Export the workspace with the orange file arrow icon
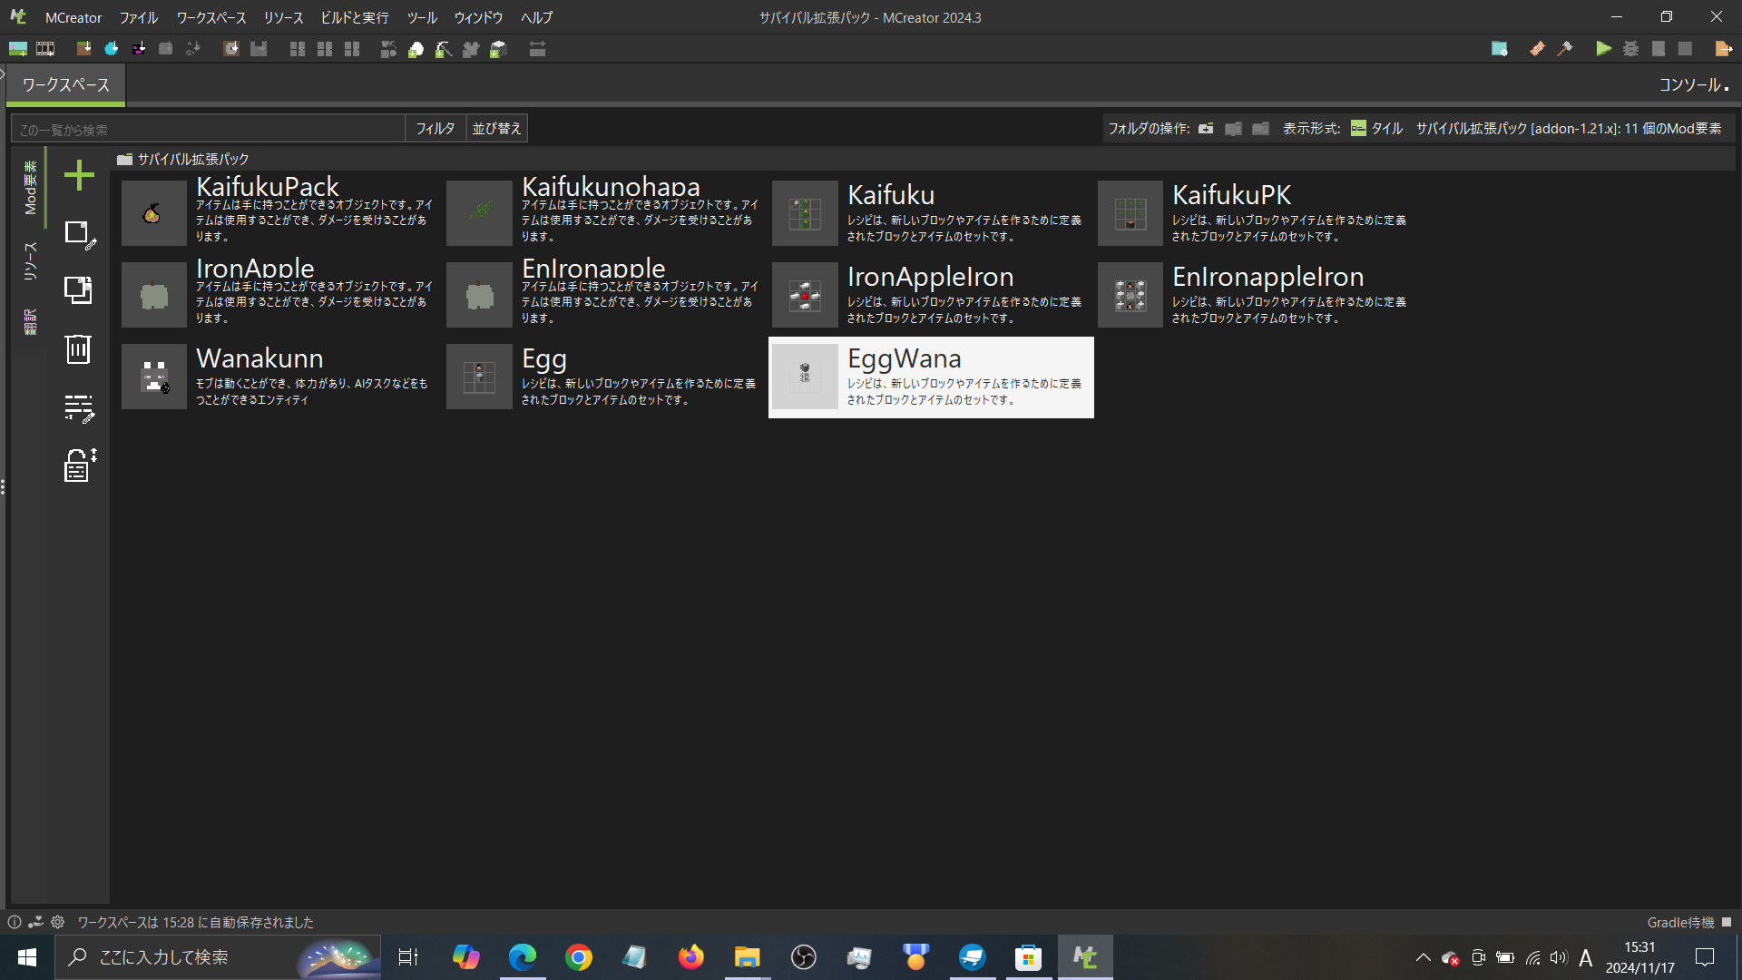The image size is (1742, 980). 1723,49
